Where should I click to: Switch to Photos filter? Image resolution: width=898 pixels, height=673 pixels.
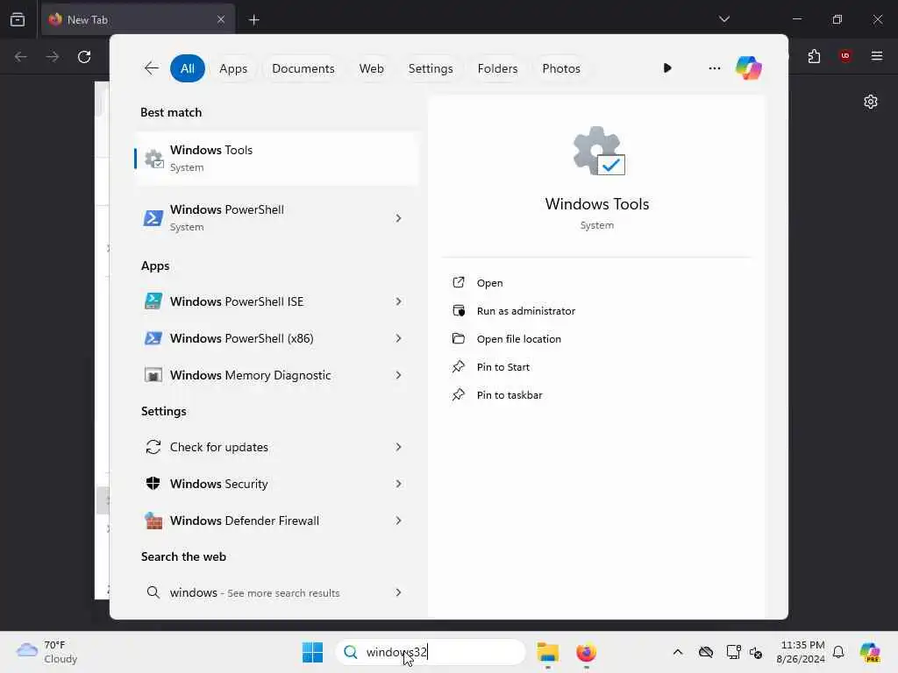pos(561,68)
